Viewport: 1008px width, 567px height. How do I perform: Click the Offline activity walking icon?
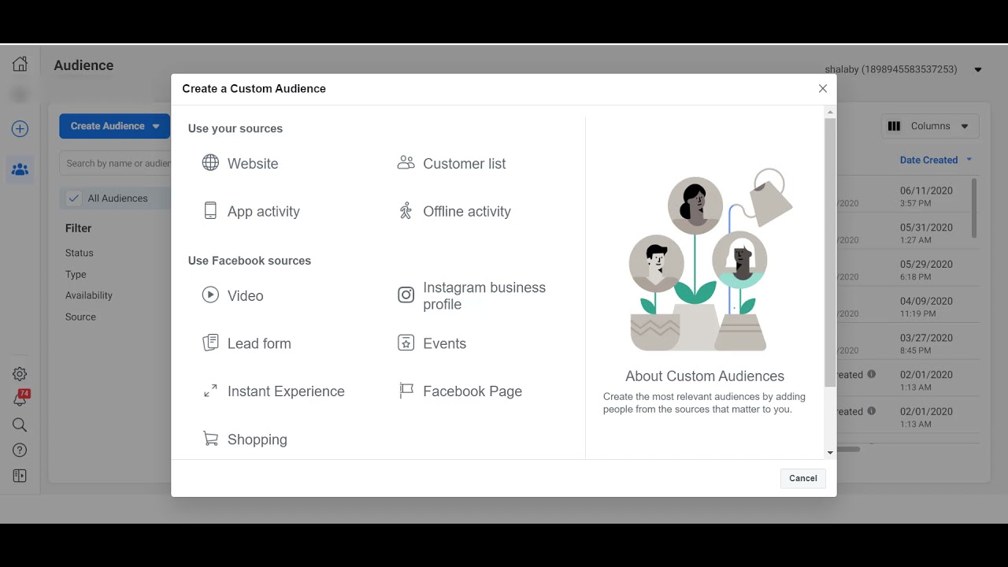pyautogui.click(x=406, y=211)
